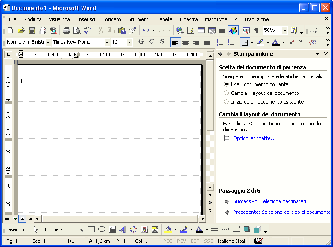Start a bulleted list
The height and width of the screenshot is (247, 333).
tap(231, 42)
